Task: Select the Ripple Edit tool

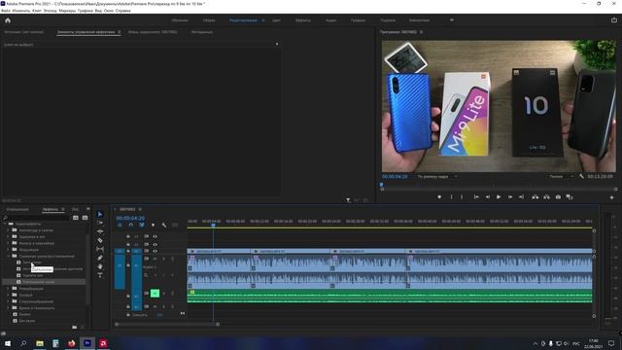Action: click(x=100, y=231)
